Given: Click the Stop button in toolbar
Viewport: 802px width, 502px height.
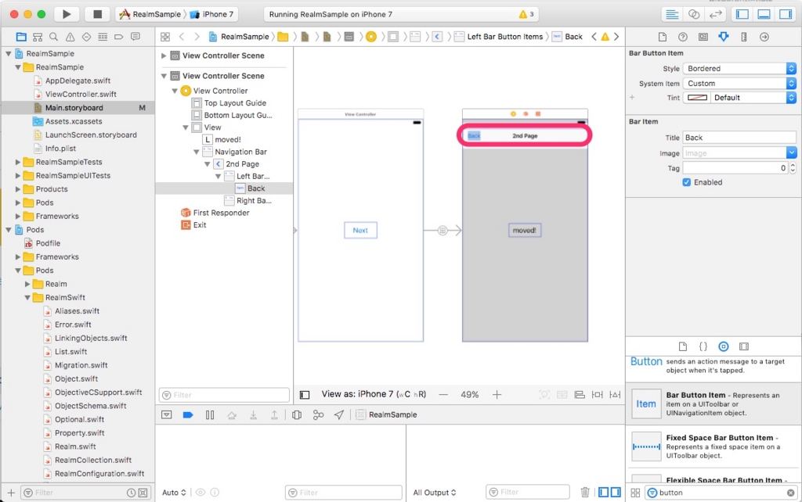Looking at the screenshot, I should pos(97,14).
